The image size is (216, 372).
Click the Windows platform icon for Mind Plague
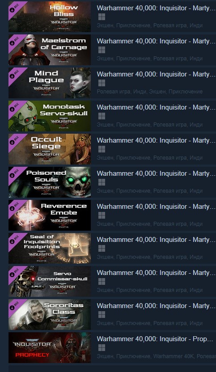(102, 83)
